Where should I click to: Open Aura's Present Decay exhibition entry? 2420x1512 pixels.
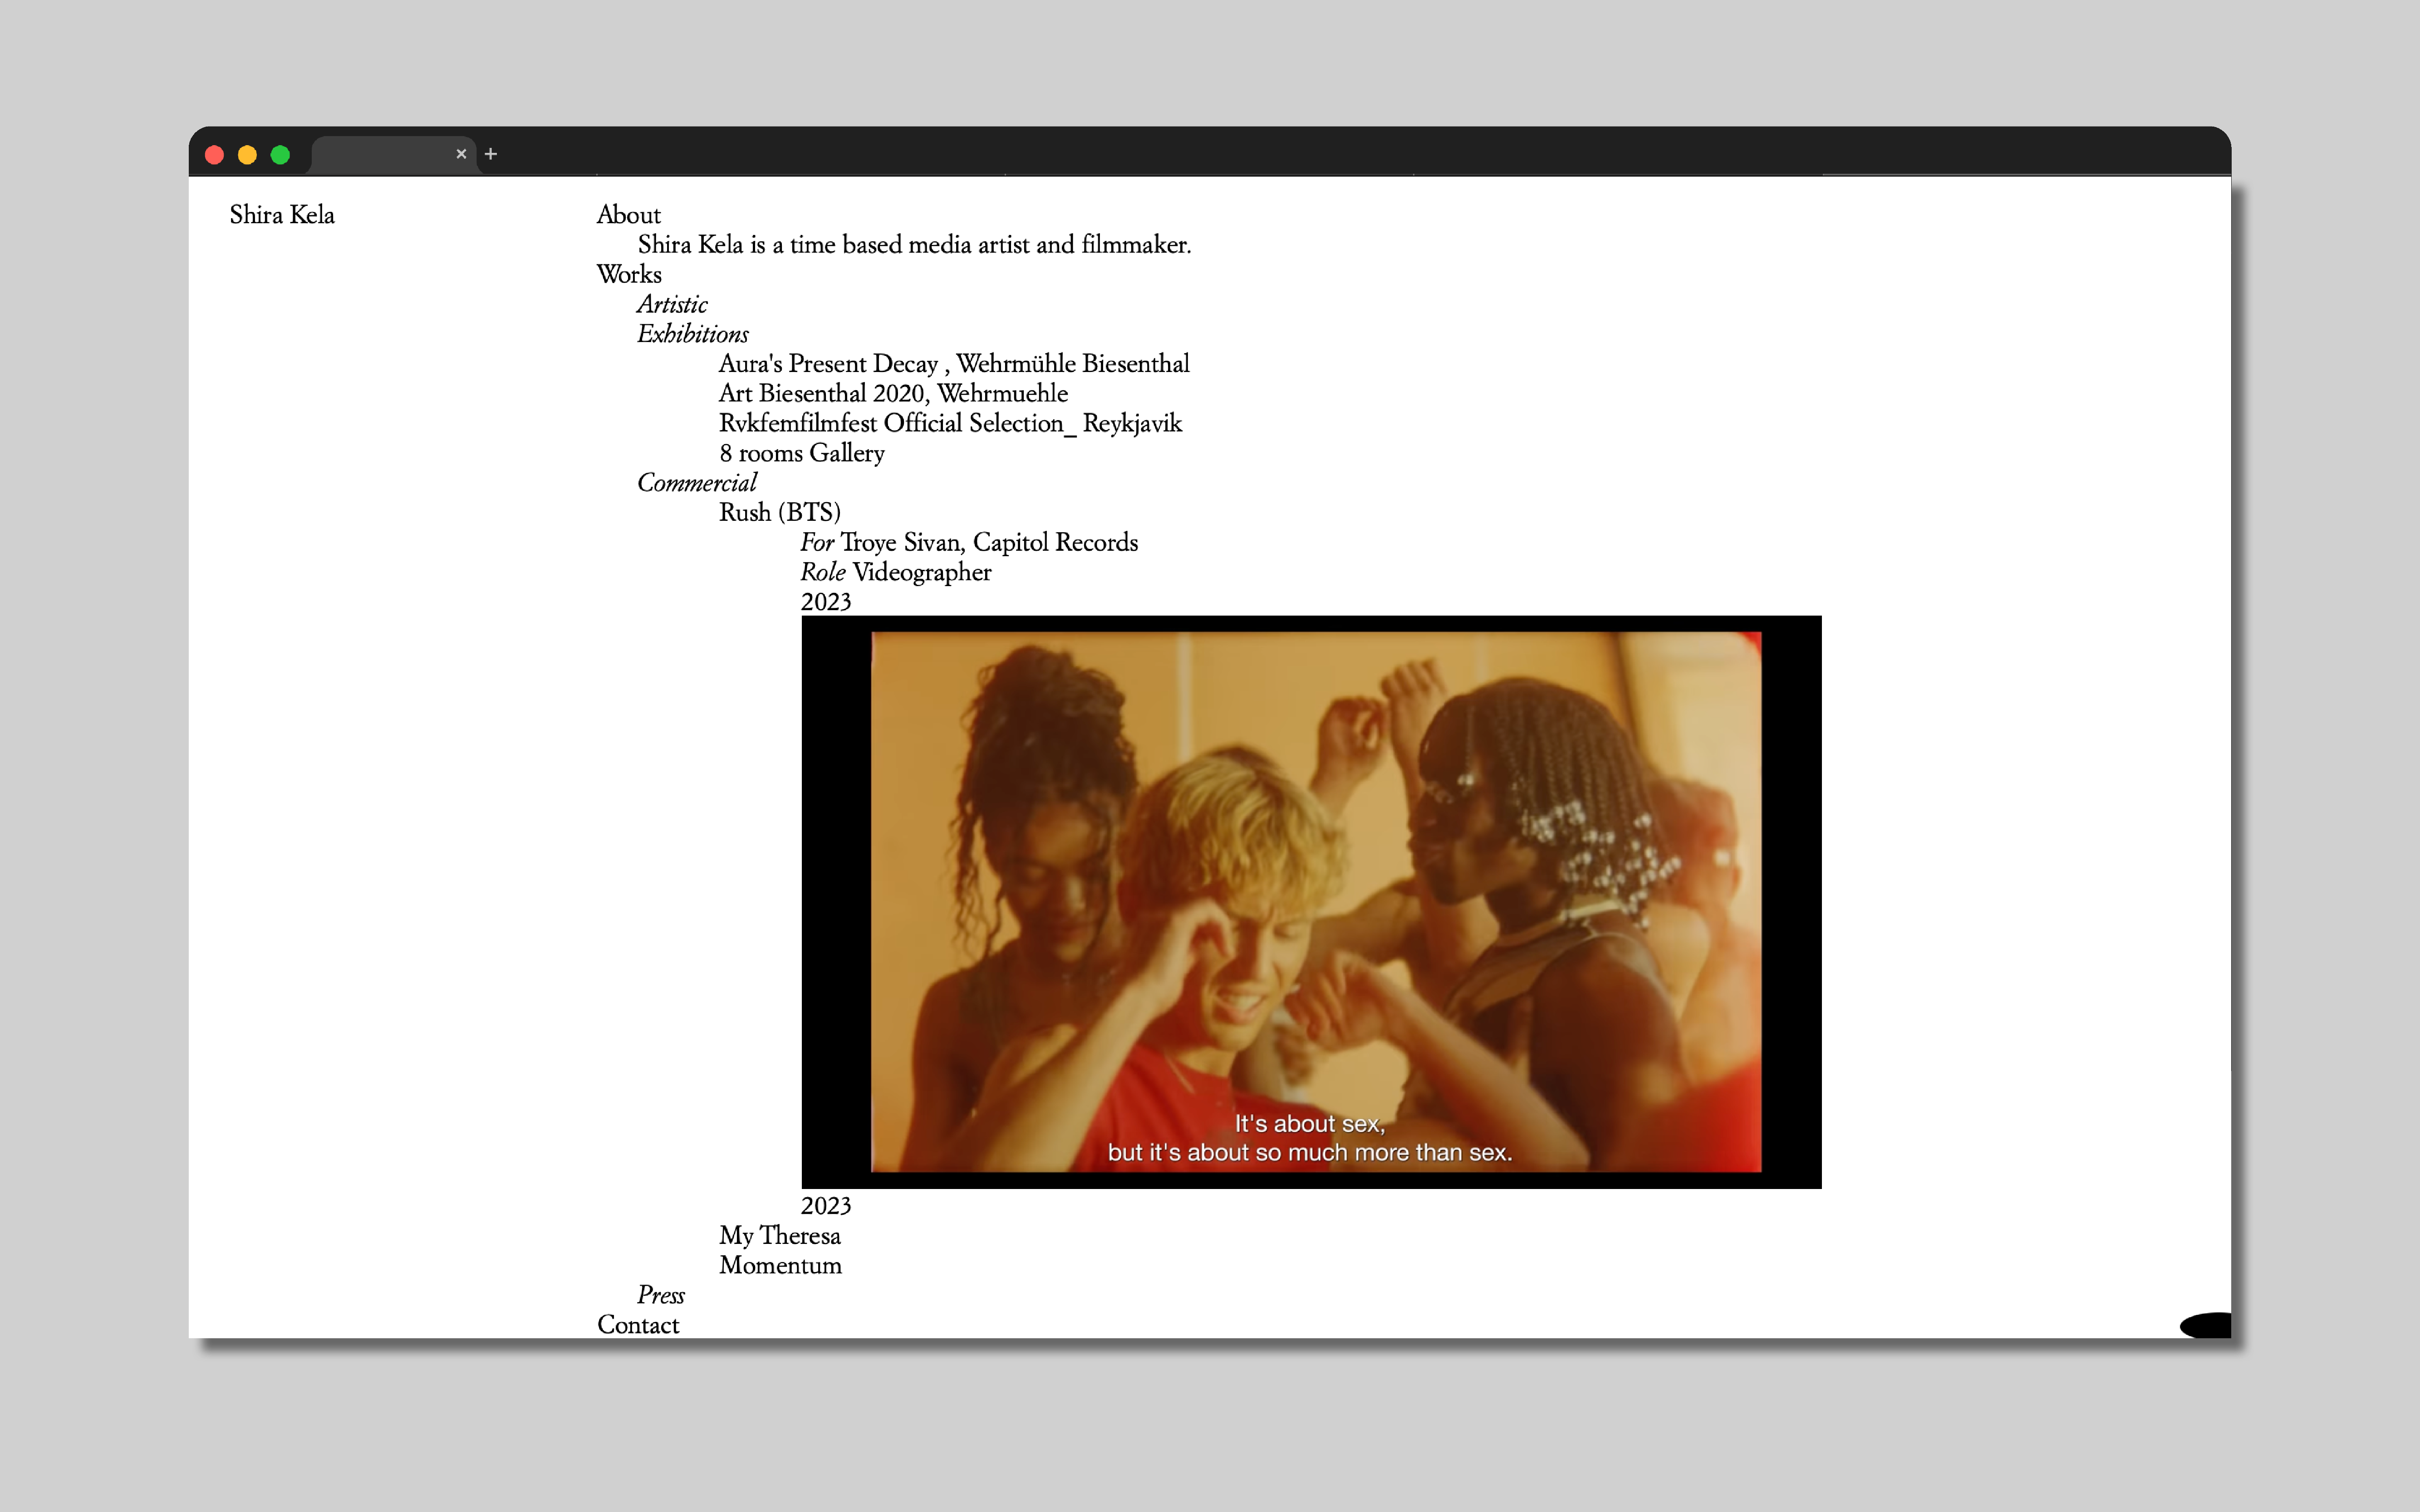click(953, 364)
